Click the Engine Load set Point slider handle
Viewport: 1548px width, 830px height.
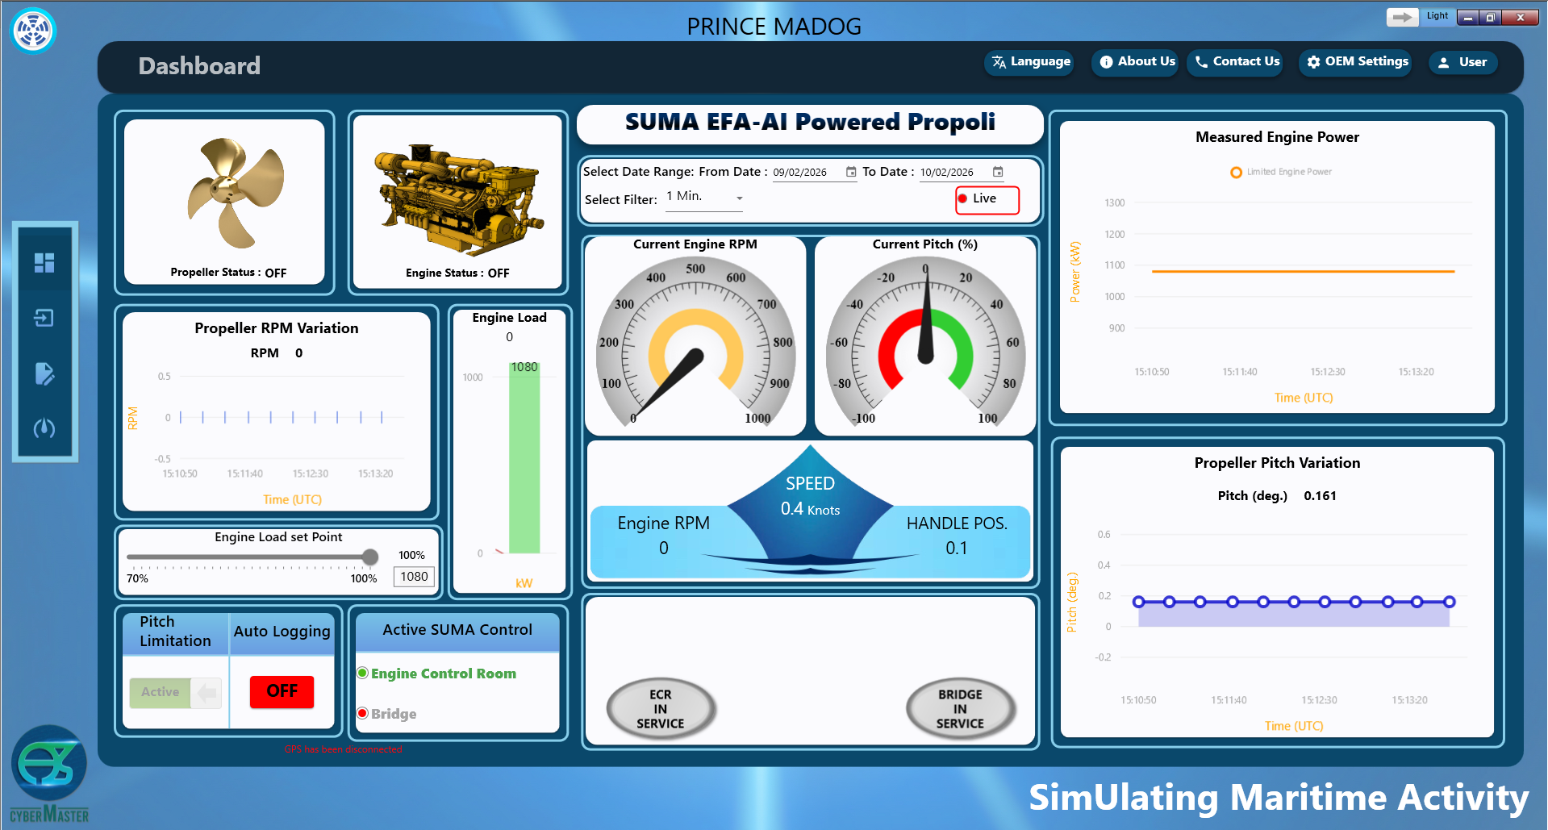370,557
